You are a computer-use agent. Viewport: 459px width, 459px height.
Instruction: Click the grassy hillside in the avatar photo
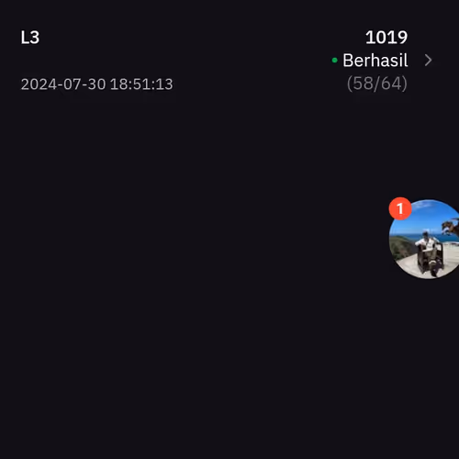[400, 247]
